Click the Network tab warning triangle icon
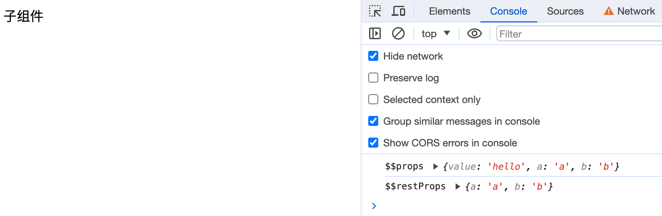The width and height of the screenshot is (662, 216). click(x=608, y=11)
